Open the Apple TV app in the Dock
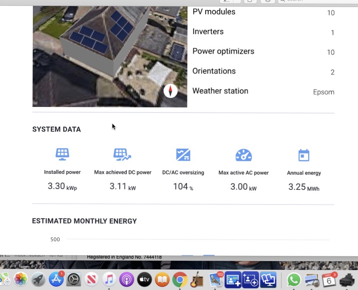The image size is (358, 290). tap(144, 279)
